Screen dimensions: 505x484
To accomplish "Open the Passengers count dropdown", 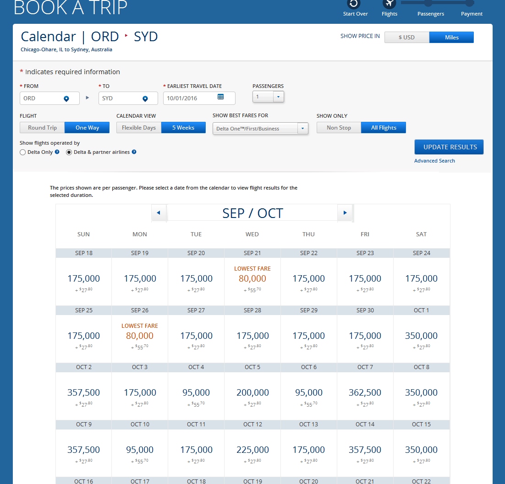I will 279,97.
